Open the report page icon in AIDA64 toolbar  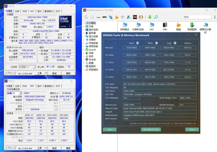pyautogui.click(x=92, y=17)
